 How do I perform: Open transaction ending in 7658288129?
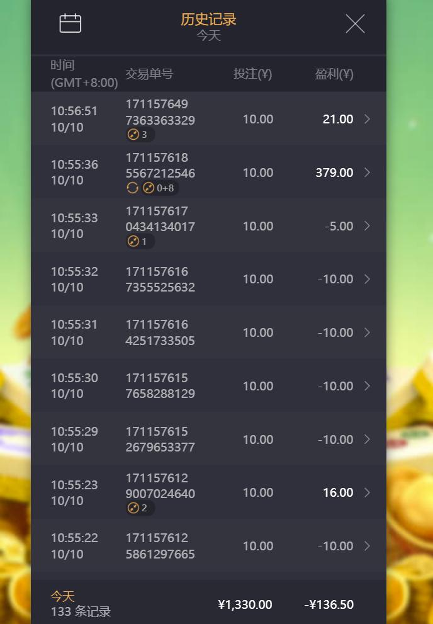(160, 386)
